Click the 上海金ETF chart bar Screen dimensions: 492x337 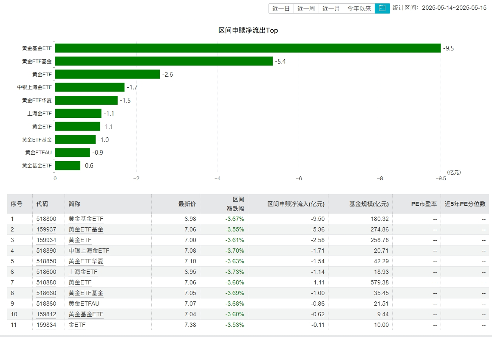click(x=78, y=113)
